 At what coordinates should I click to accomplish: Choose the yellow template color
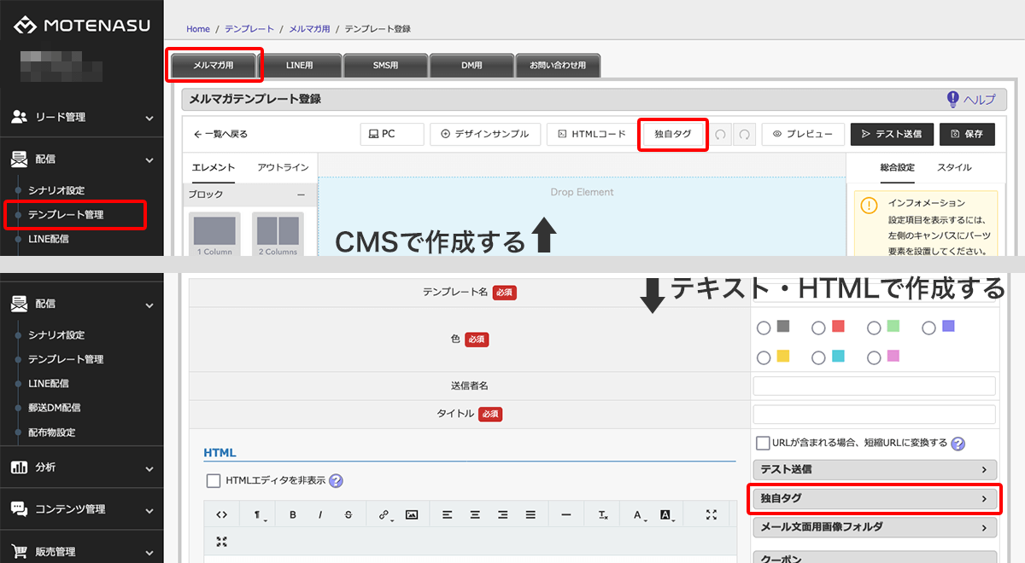coord(764,358)
